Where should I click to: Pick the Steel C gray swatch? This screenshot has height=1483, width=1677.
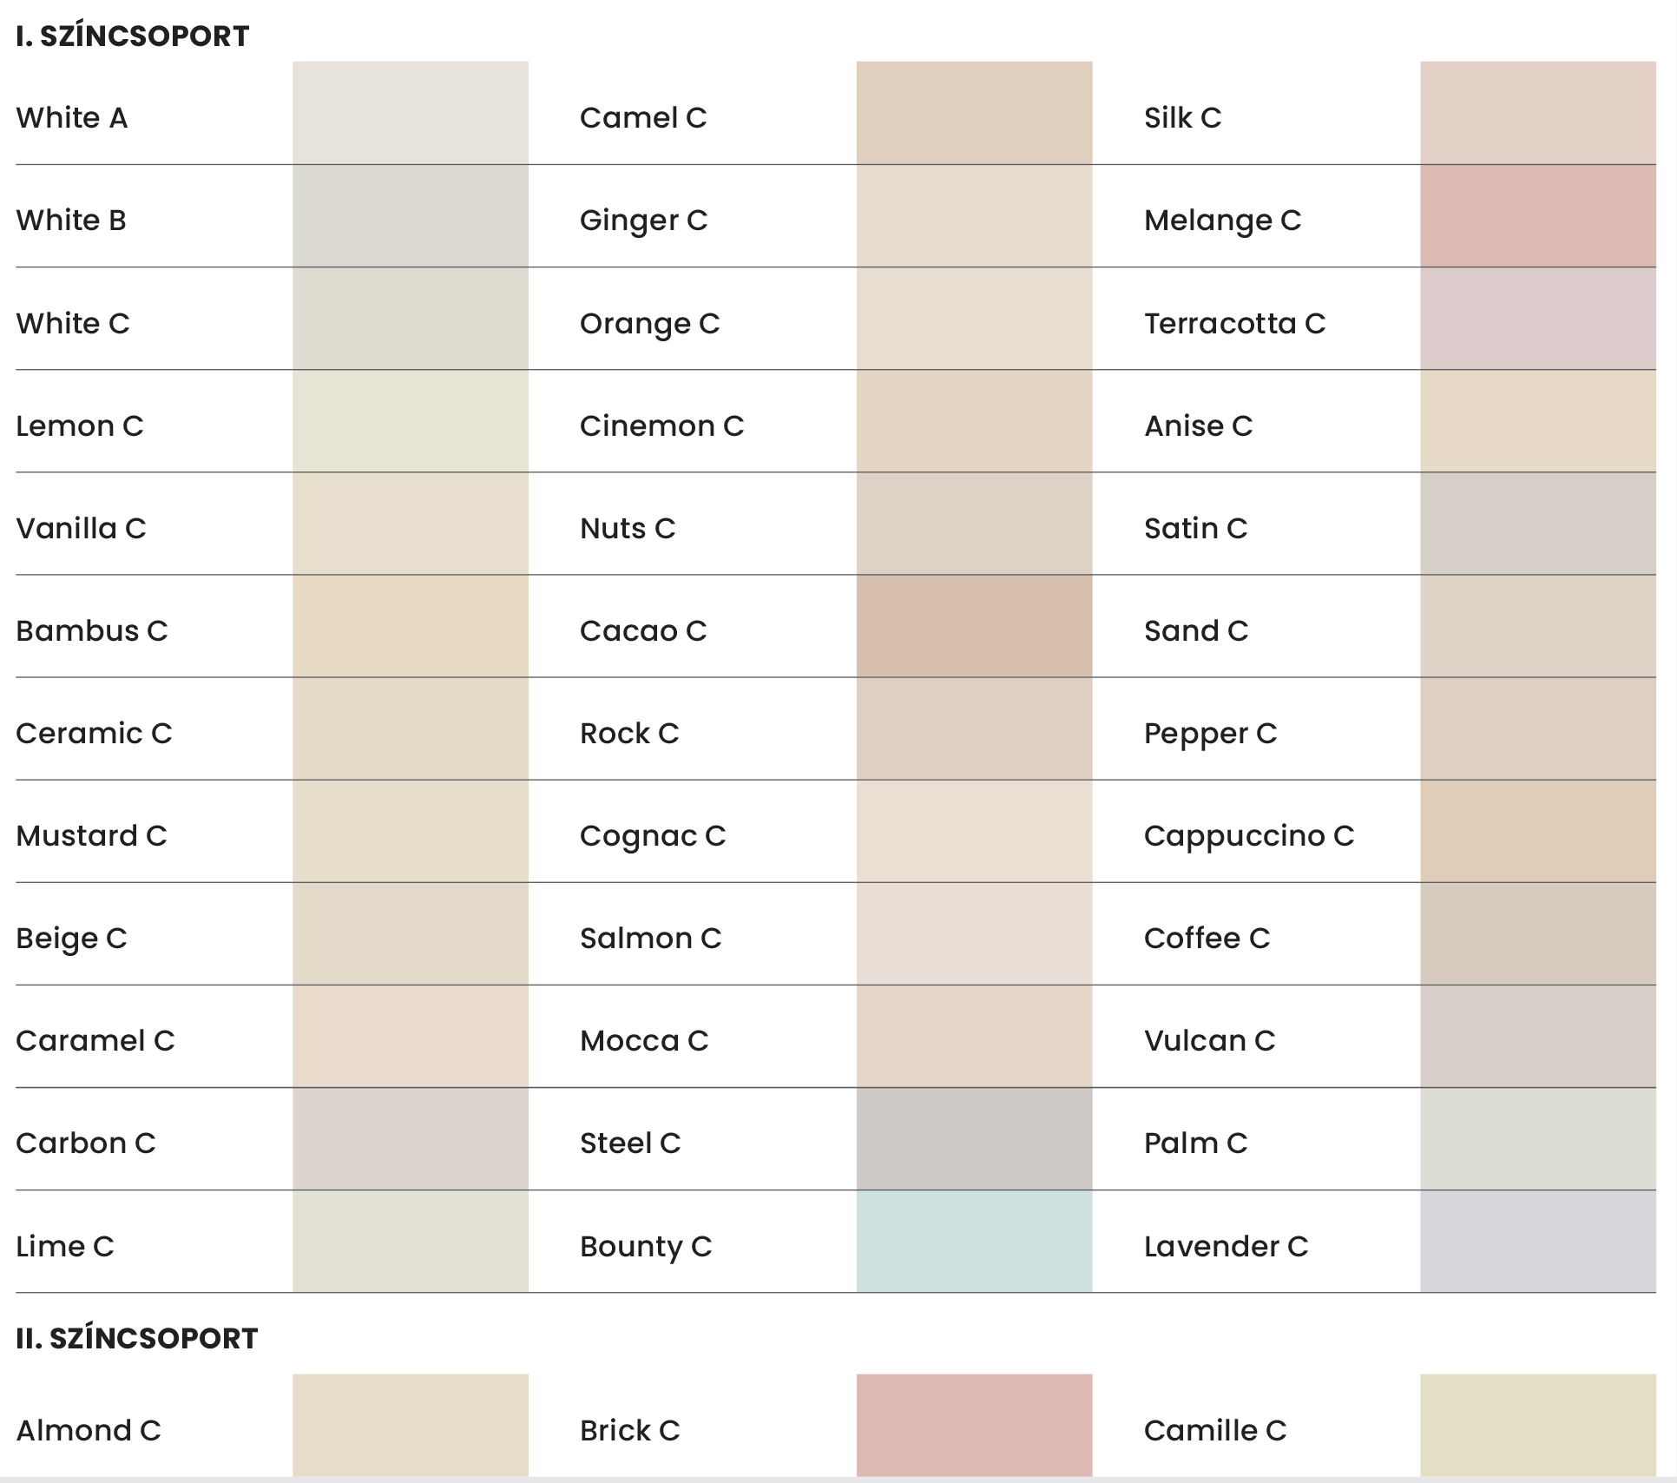pyautogui.click(x=974, y=1139)
